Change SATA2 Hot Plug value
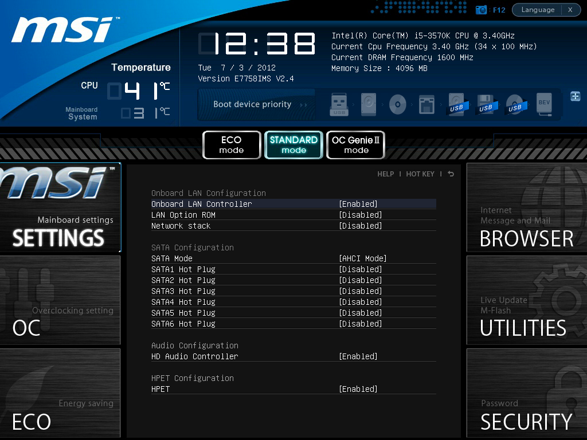 pyautogui.click(x=360, y=280)
